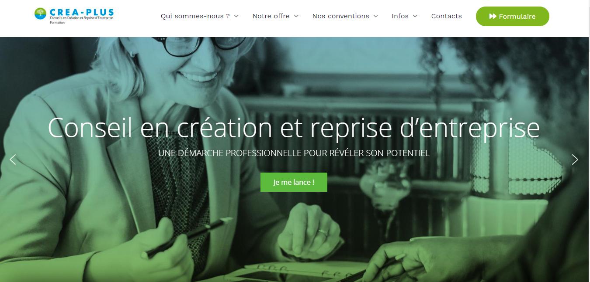This screenshot has width=590, height=282.
Task: Go to the previous slide with left arrow
Action: [x=13, y=160]
